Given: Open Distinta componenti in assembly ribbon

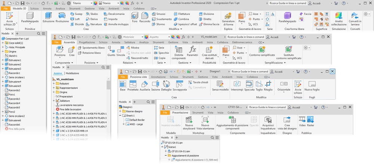Looking at the screenshot, I should (178, 52).
